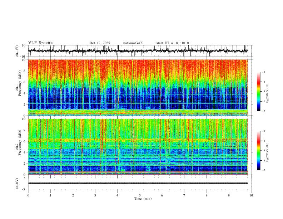Click the ch.1 spectrogram color scale bar
The height and width of the screenshot is (219, 283).
(x=258, y=92)
